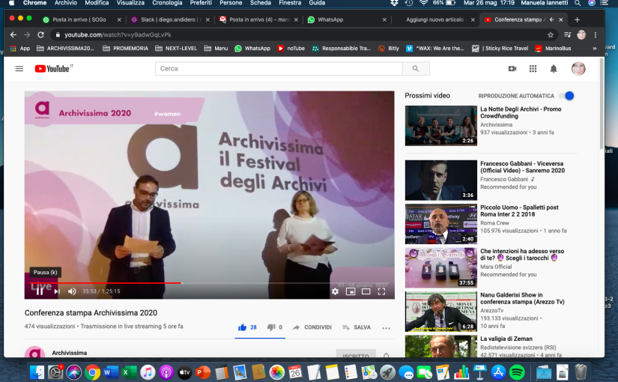Show more bookmarks chevron
This screenshot has height=382, width=618.
(595, 49)
